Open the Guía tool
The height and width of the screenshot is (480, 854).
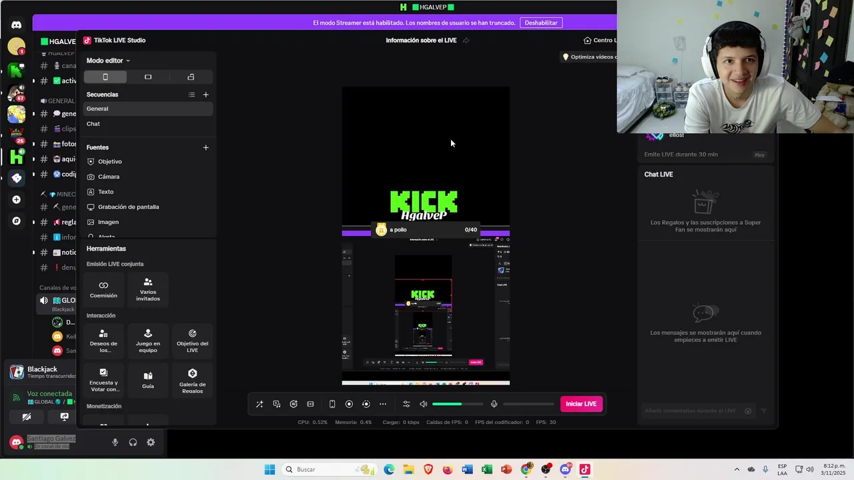[x=148, y=380]
